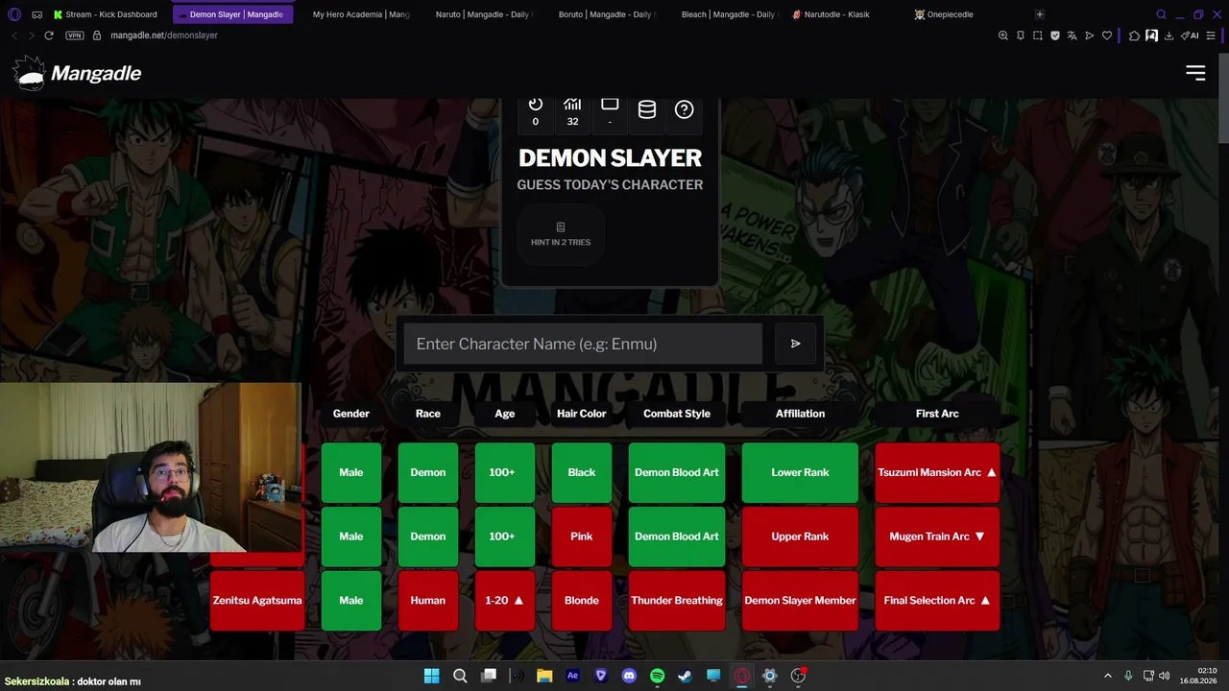Click the Affiliation column header
The width and height of the screenshot is (1229, 691).
[x=800, y=414]
